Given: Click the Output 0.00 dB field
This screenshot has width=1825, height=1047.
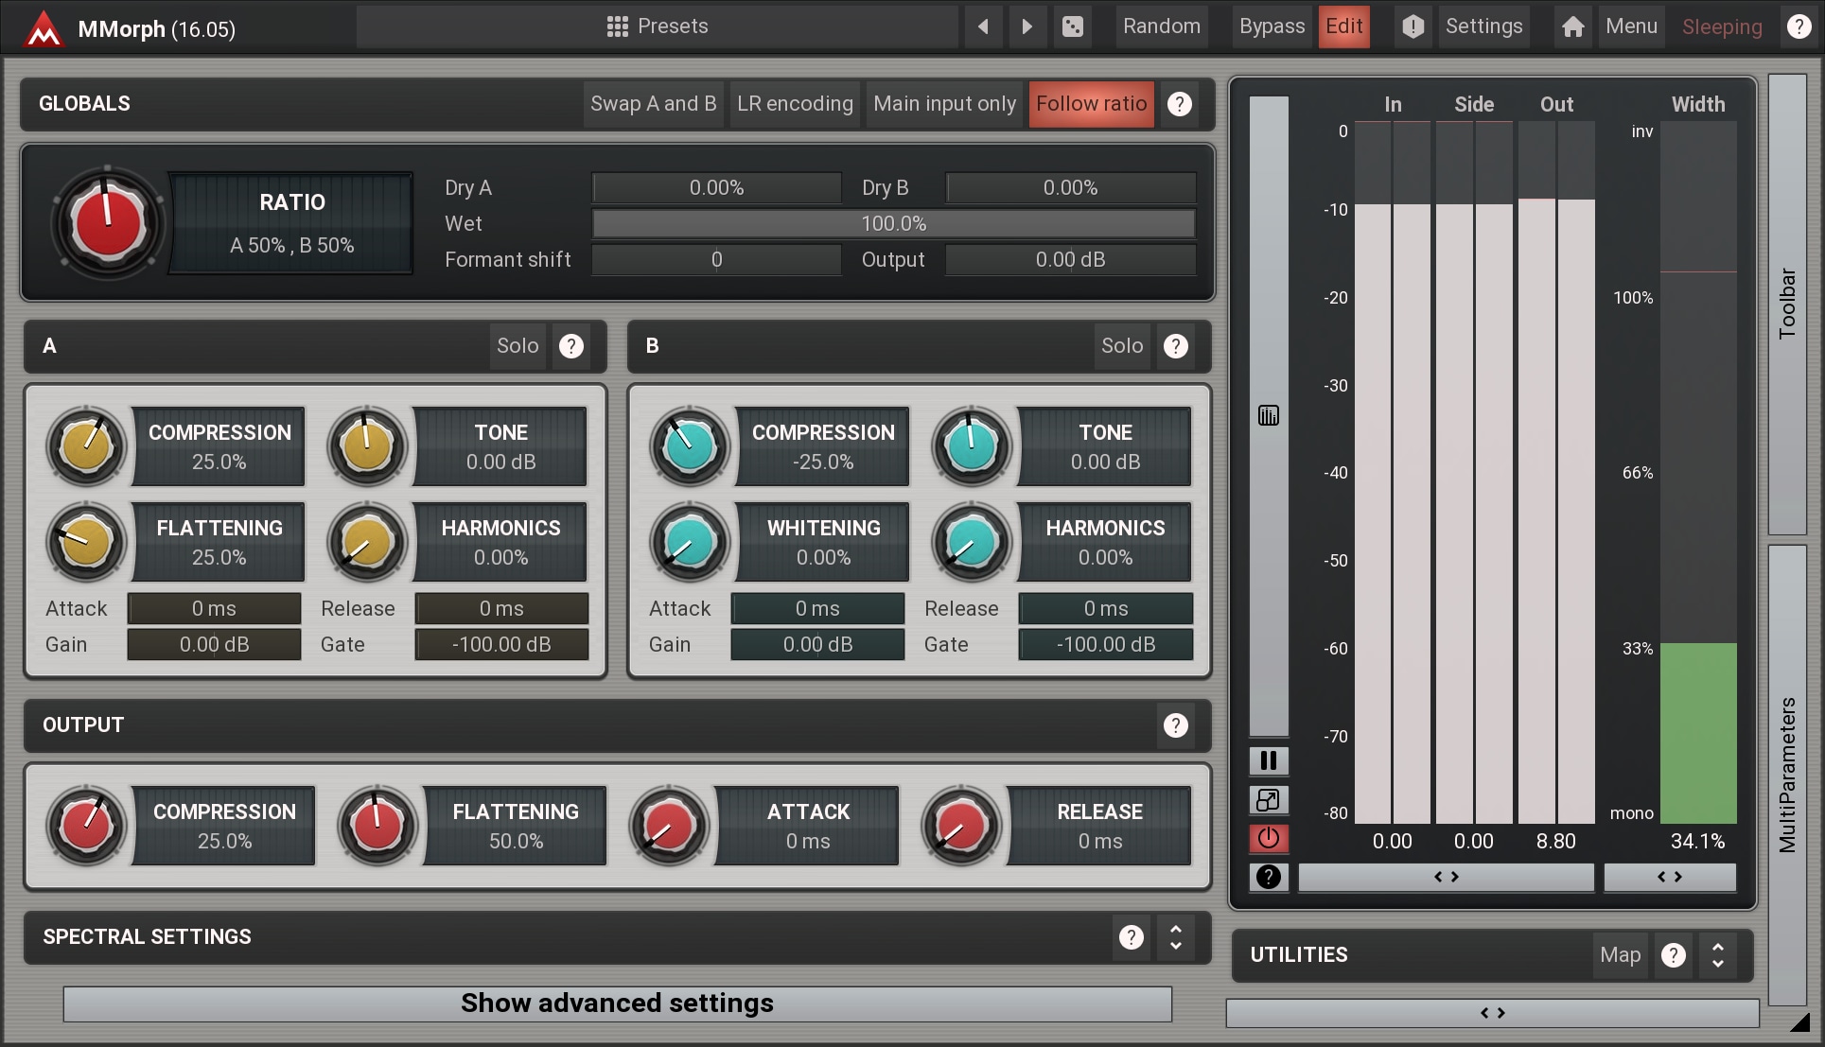Looking at the screenshot, I should pos(1070,259).
